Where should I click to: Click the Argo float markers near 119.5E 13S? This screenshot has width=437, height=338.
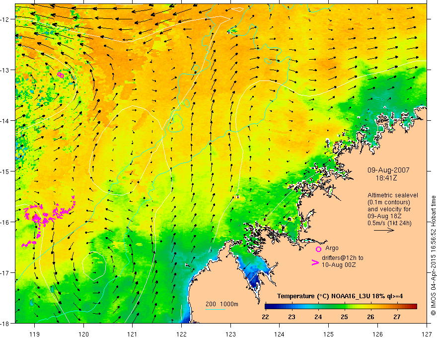pos(61,75)
